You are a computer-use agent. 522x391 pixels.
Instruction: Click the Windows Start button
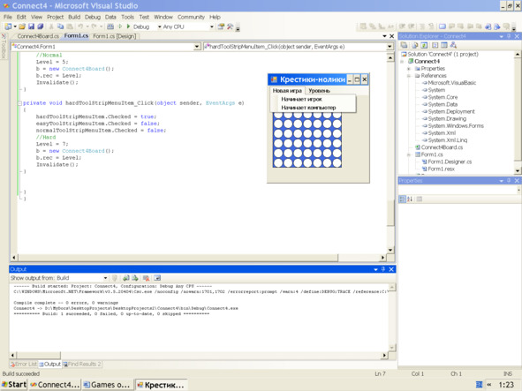[14, 385]
